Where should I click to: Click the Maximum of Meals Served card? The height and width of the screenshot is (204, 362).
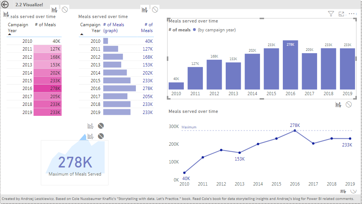(75, 163)
